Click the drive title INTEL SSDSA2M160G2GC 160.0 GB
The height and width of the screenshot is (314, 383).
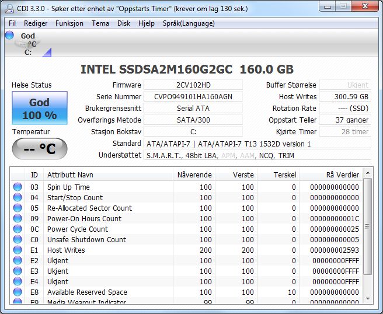187,69
